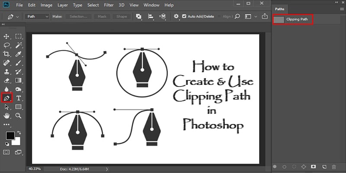Select the Eraser tool
Image resolution: width=346 pixels, height=173 pixels.
(x=6, y=80)
